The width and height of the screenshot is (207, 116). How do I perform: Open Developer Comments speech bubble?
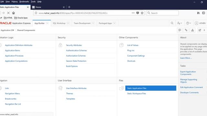point(180,30)
